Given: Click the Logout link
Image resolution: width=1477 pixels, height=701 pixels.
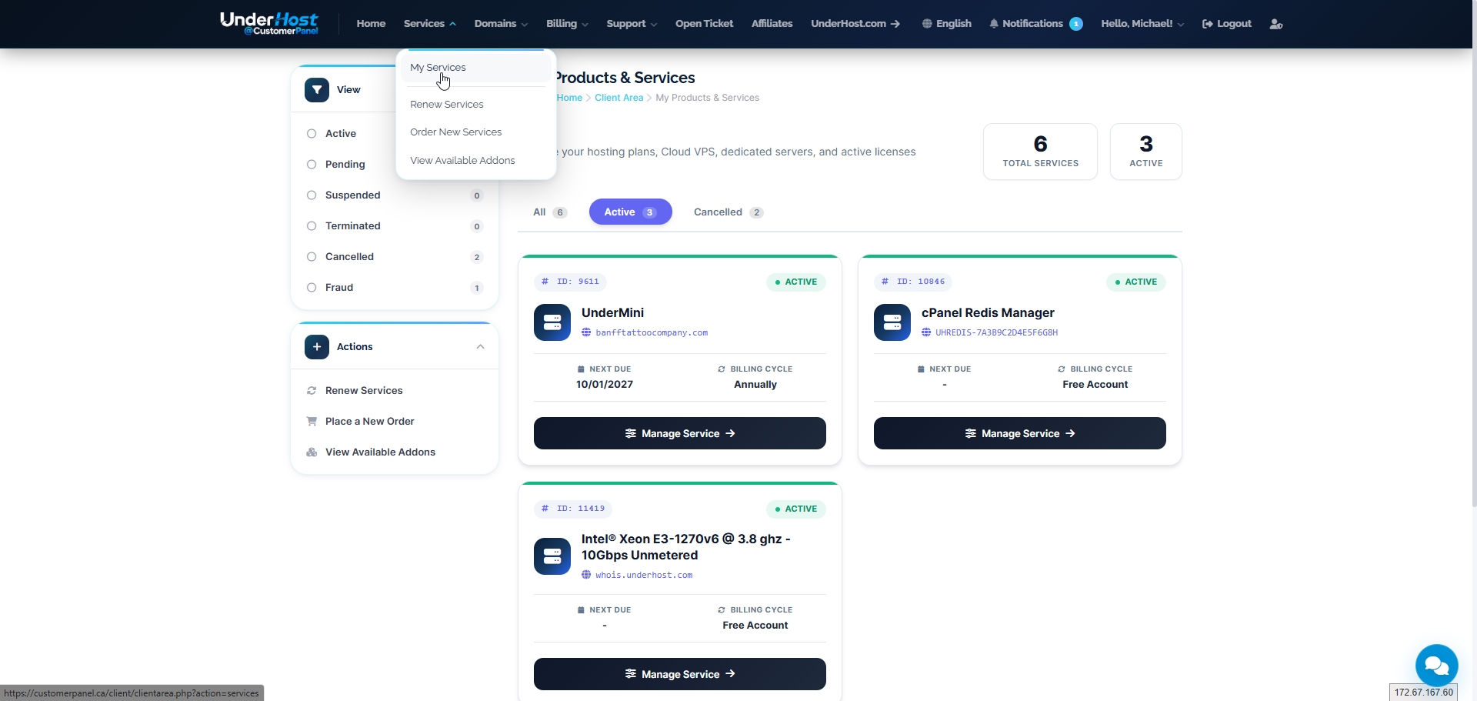Looking at the screenshot, I should click(1227, 24).
